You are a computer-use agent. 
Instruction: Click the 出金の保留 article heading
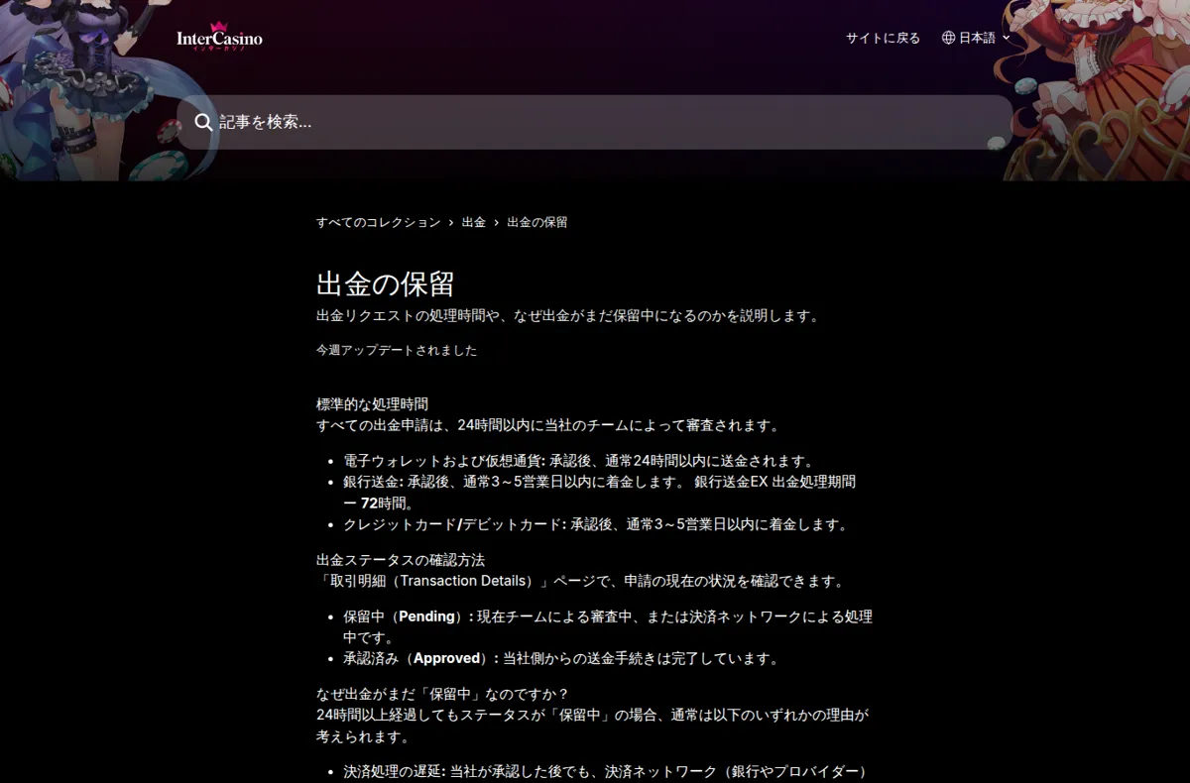[385, 283]
